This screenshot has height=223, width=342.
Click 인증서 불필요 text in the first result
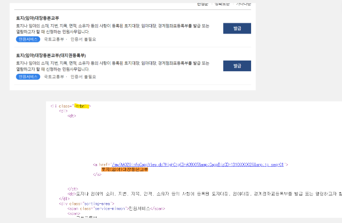[x=83, y=39]
